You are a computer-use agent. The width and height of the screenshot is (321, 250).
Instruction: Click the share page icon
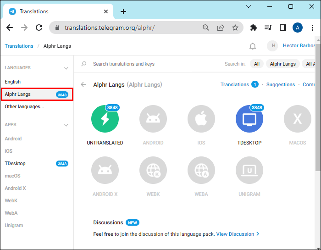(x=221, y=28)
